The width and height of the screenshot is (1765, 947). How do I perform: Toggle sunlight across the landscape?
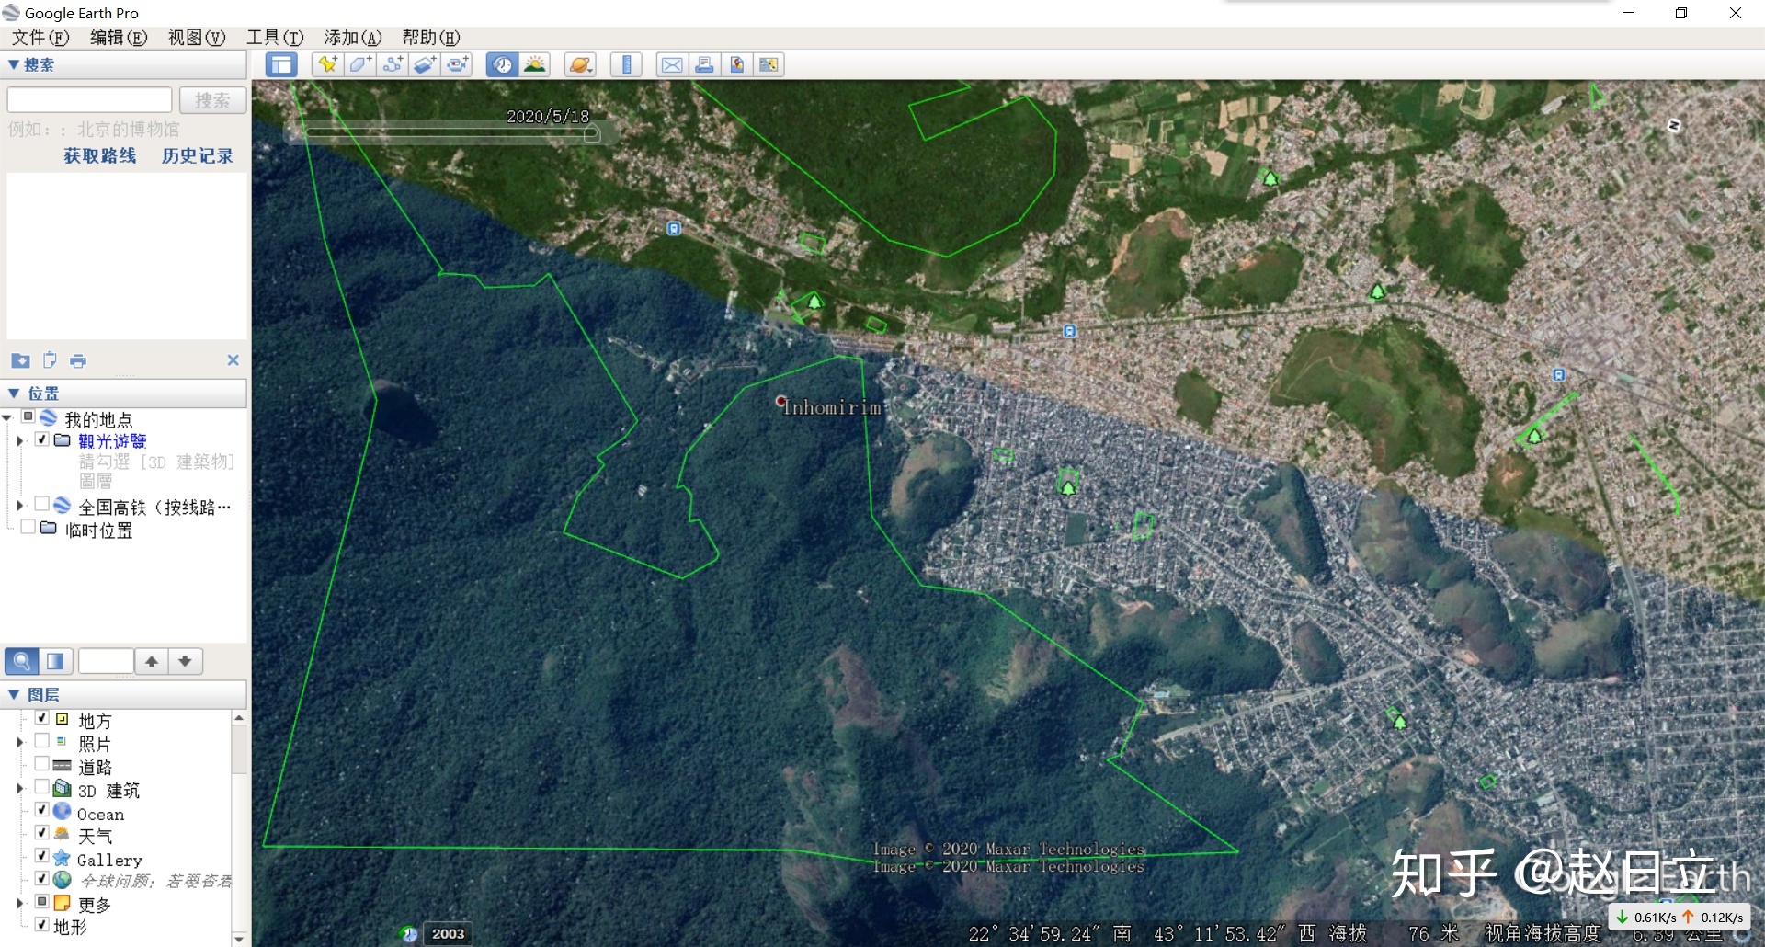(534, 64)
